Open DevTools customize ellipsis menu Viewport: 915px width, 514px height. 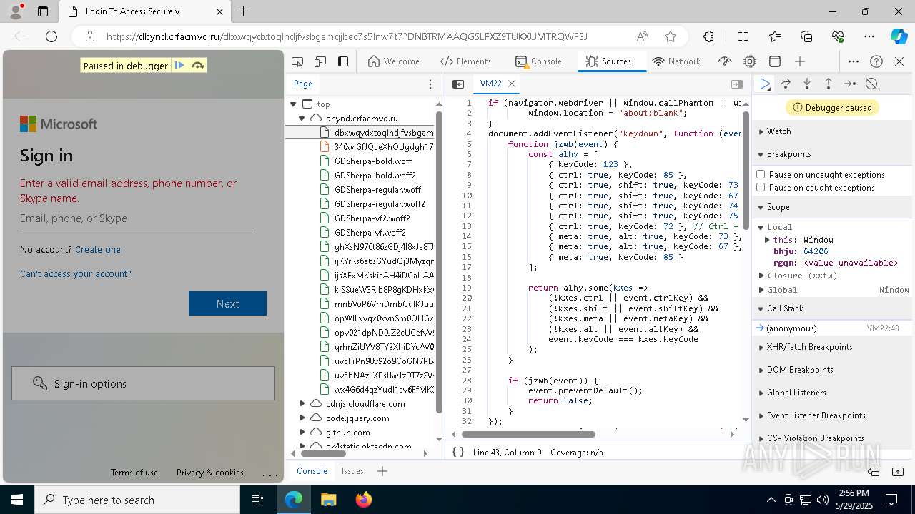(854, 61)
